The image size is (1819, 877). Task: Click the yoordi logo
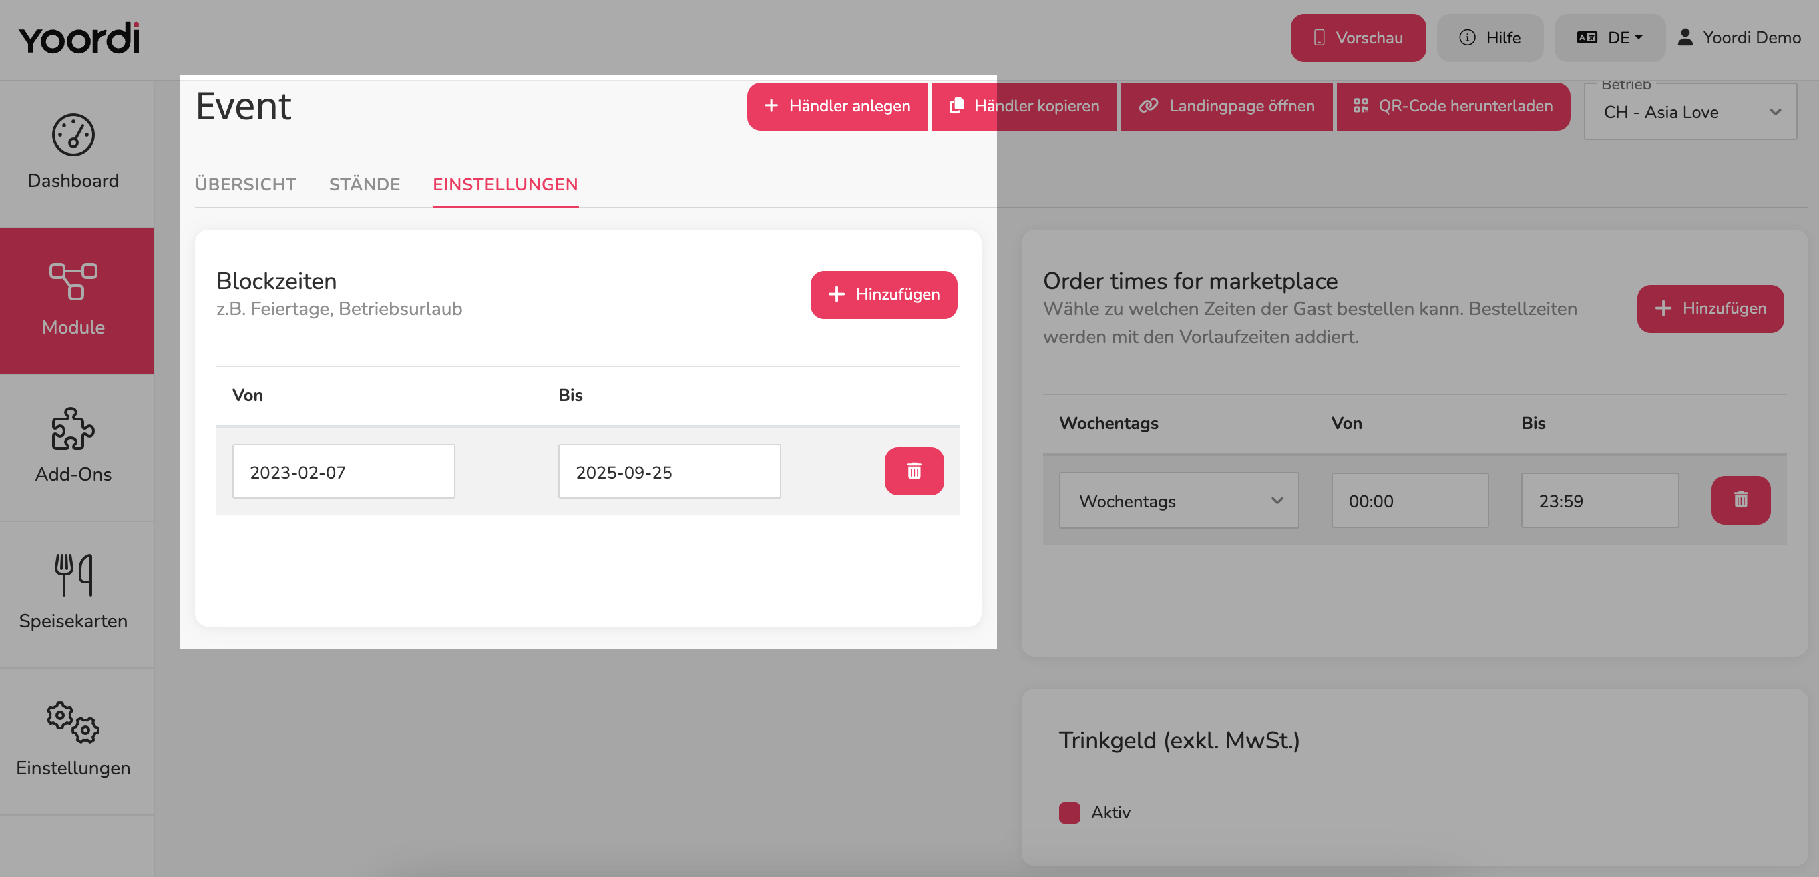79,38
